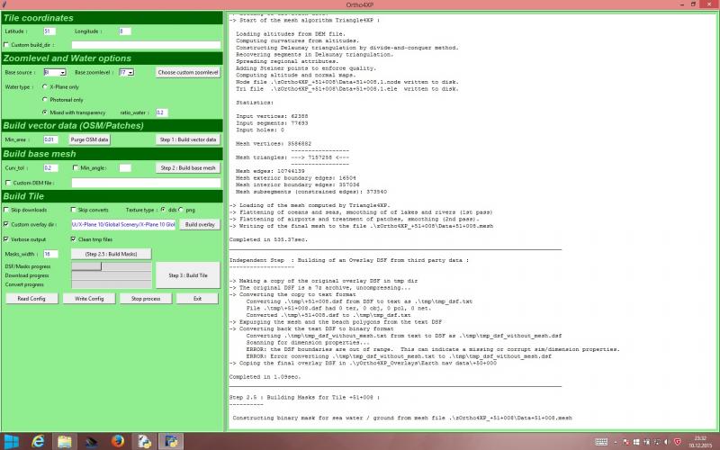Viewport: 720px width, 450px height.
Task: Click 'Completed in 535.37sec.' log line
Action: [x=268, y=239]
